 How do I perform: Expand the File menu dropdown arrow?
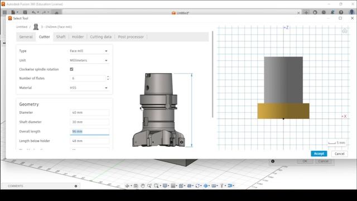coord(17,12)
